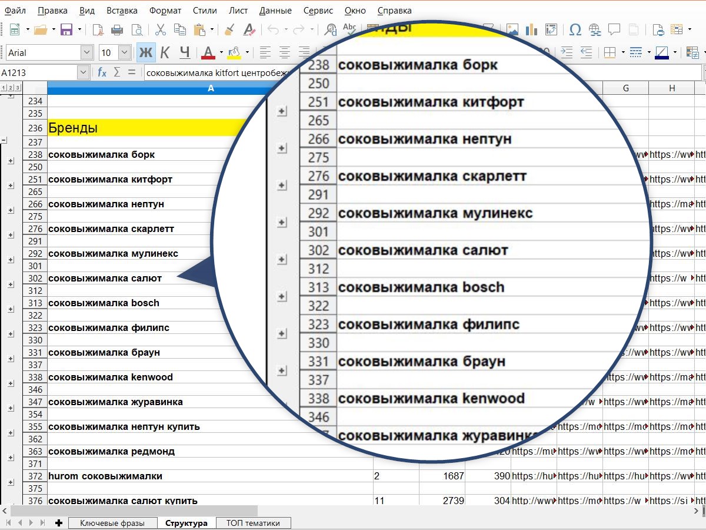706x530 pixels.
Task: Apply navy background color
Action: coord(661,52)
